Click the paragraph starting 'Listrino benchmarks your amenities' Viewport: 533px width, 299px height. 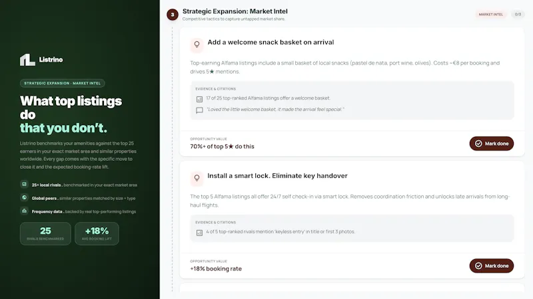78,155
